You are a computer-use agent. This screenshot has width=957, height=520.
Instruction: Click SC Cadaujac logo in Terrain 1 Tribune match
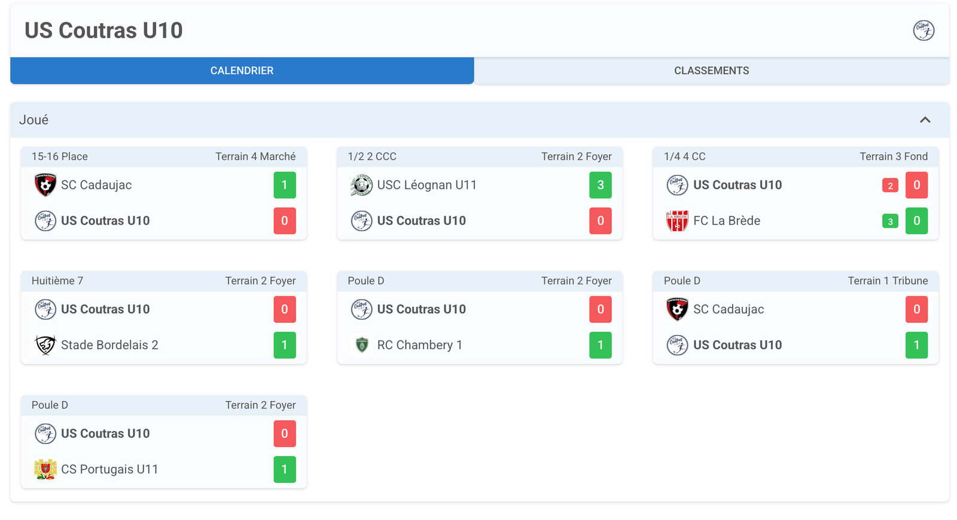[677, 310]
